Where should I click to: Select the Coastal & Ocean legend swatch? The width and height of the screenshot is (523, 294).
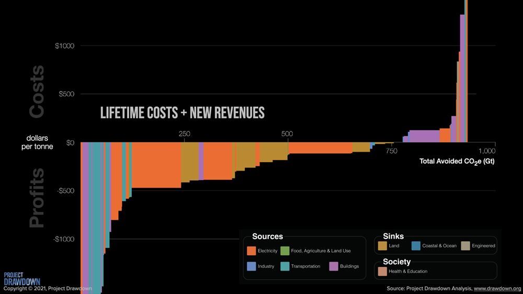pyautogui.click(x=416, y=246)
